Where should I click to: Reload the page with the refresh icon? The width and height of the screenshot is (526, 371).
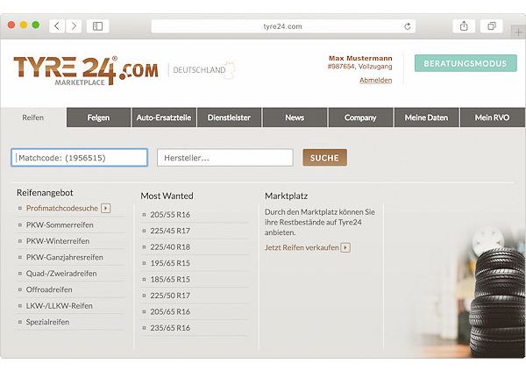click(408, 26)
